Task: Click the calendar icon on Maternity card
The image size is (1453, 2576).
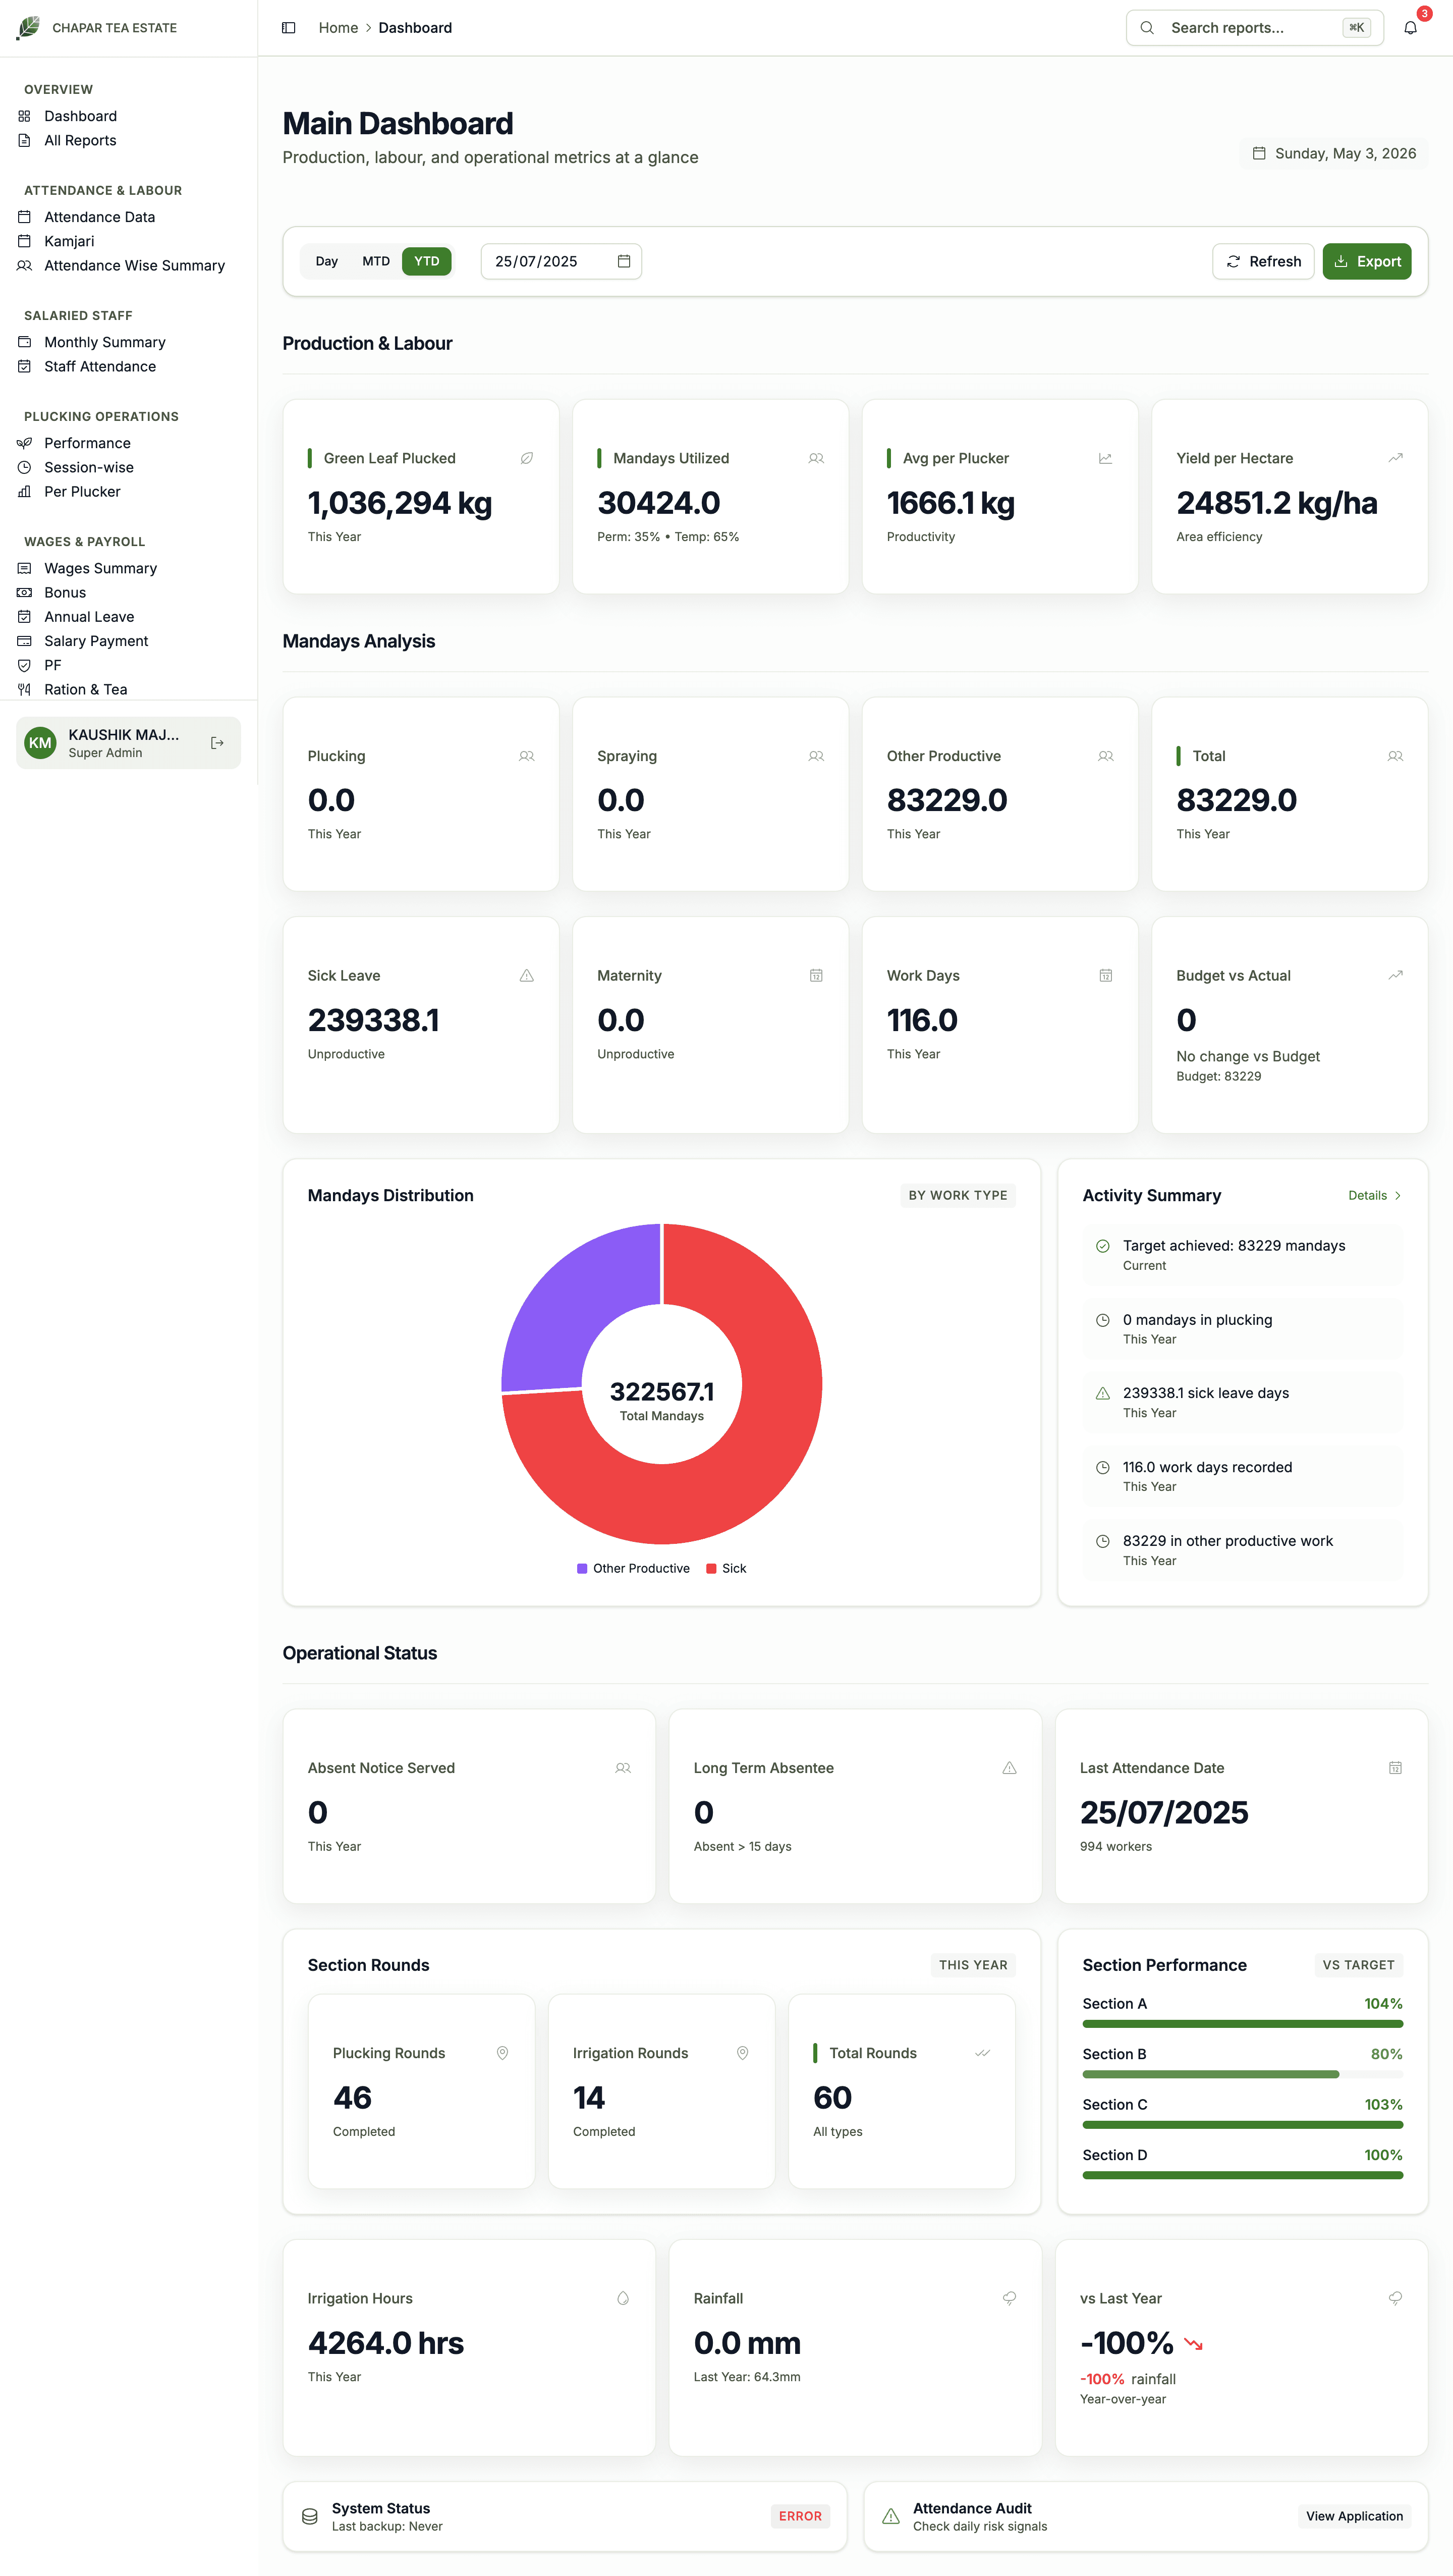Action: point(816,976)
